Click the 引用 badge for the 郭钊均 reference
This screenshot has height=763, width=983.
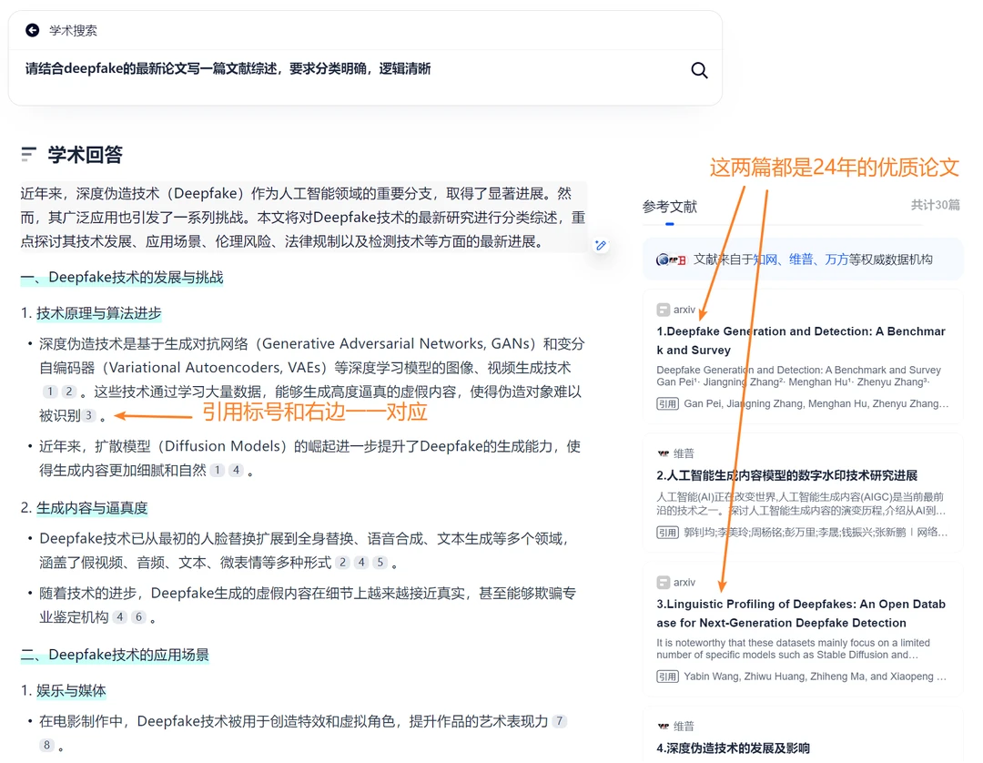pyautogui.click(x=667, y=533)
